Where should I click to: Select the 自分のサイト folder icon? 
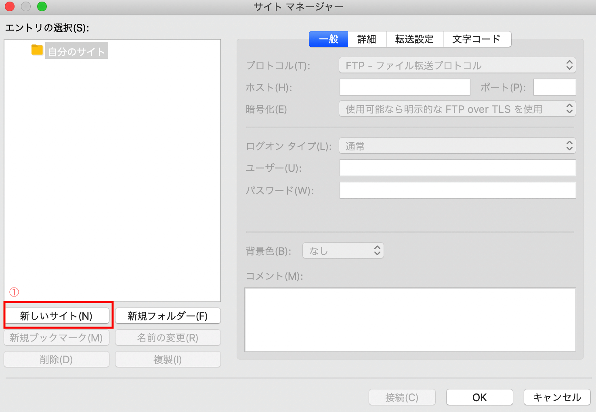[x=37, y=50]
